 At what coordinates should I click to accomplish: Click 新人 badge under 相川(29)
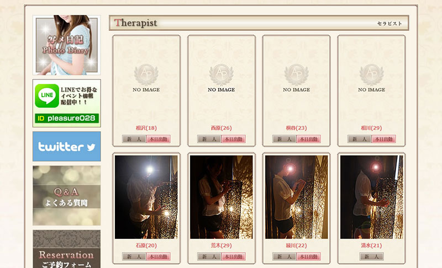tap(360, 139)
